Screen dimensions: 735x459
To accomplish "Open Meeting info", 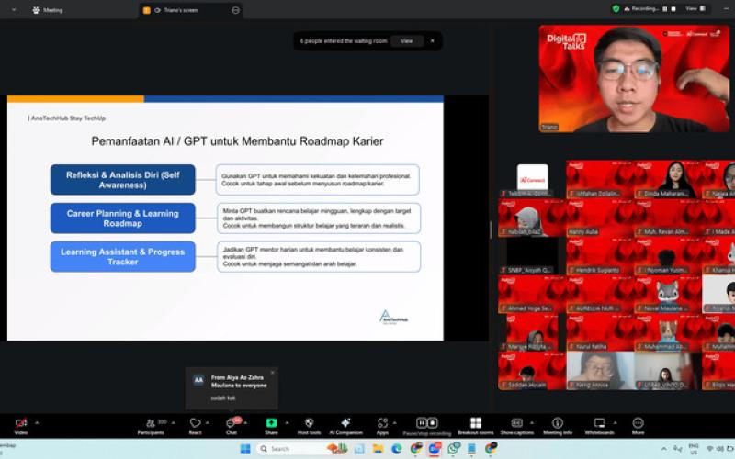I will click(x=558, y=424).
